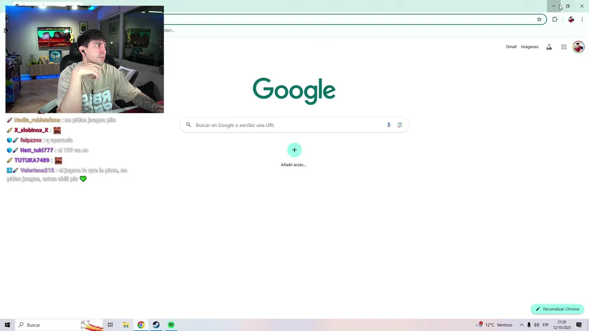The height and width of the screenshot is (331, 589).
Task: Open the Gmail link
Action: click(x=511, y=47)
